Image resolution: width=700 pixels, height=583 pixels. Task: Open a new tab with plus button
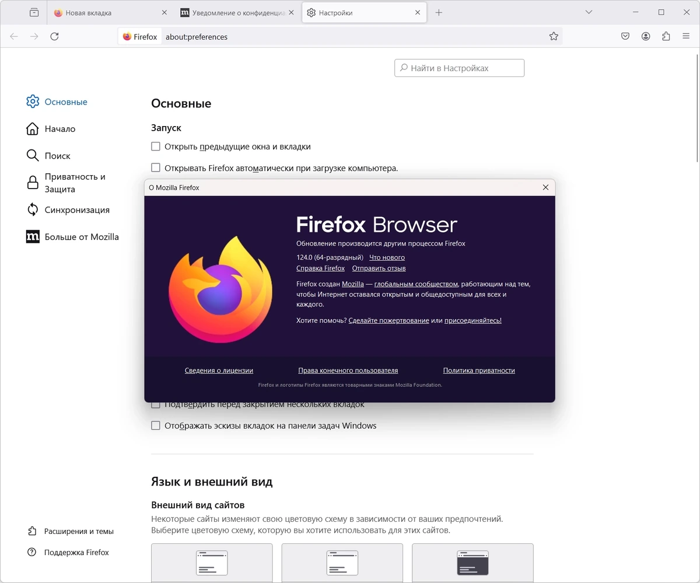[439, 12]
